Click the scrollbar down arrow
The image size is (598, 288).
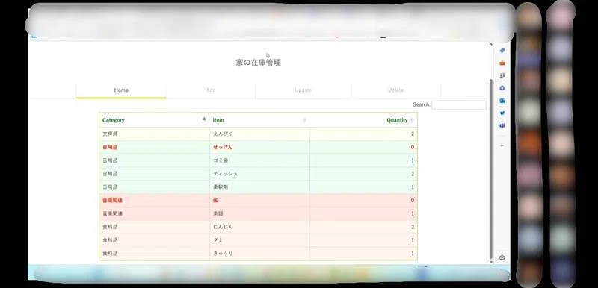(x=491, y=262)
